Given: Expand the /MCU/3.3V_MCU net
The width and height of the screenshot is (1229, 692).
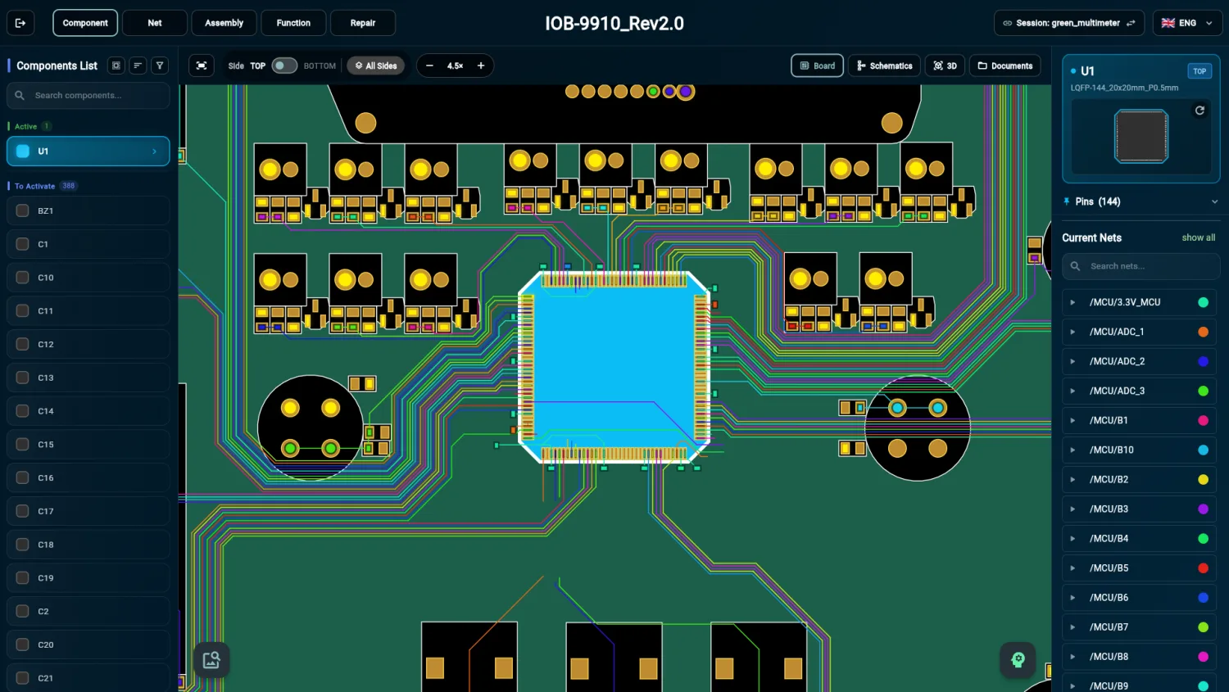Looking at the screenshot, I should coord(1073,302).
